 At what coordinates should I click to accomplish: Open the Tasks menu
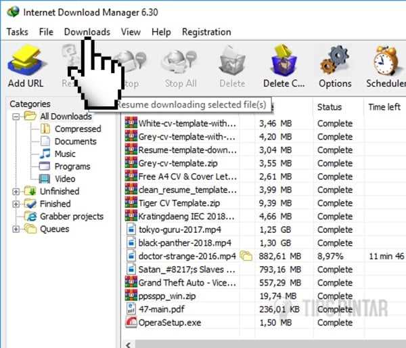(x=18, y=32)
